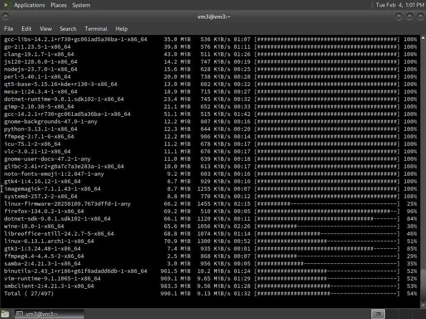
Task: Click the text firefox-134.0.2-1-x86_64
Action: [44, 211]
